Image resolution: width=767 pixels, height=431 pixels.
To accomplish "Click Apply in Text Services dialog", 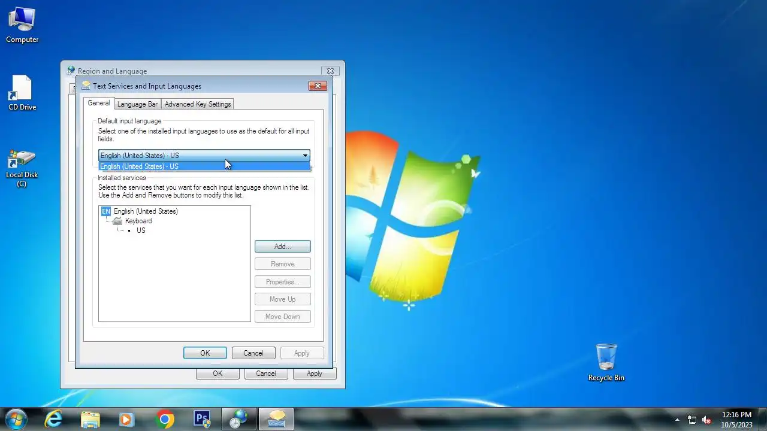I will coord(302,353).
